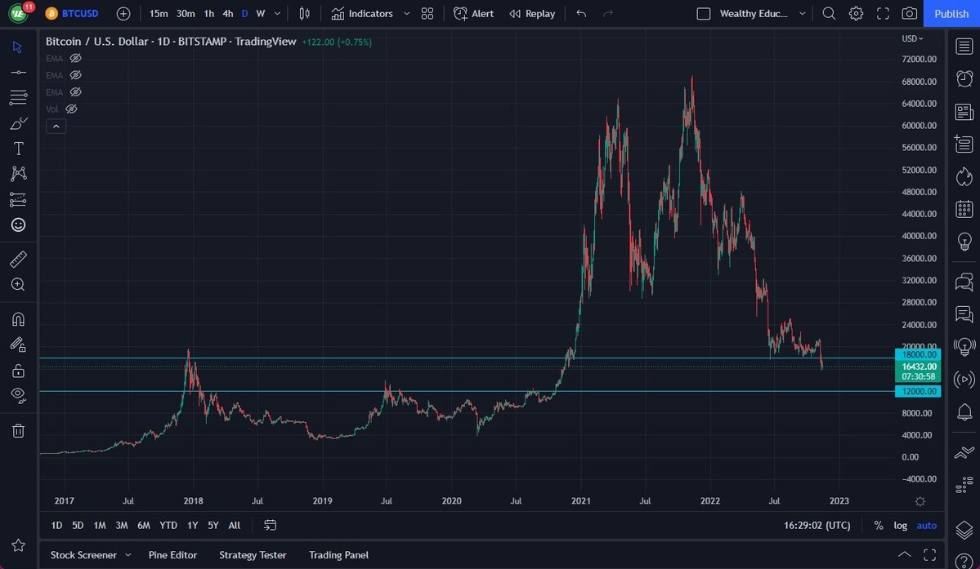Image resolution: width=980 pixels, height=569 pixels.
Task: Start bar Replay mode
Action: click(x=532, y=13)
